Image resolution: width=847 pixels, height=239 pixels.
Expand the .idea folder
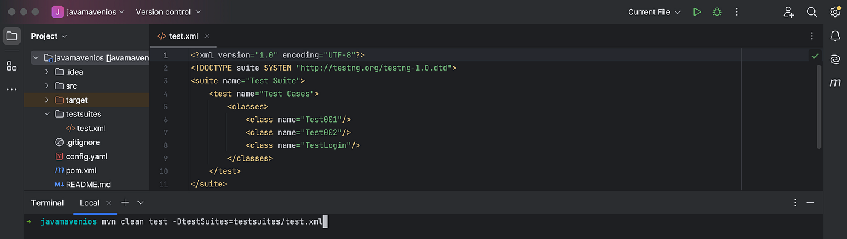point(47,72)
